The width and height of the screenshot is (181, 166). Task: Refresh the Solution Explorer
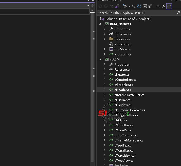(139, 6)
